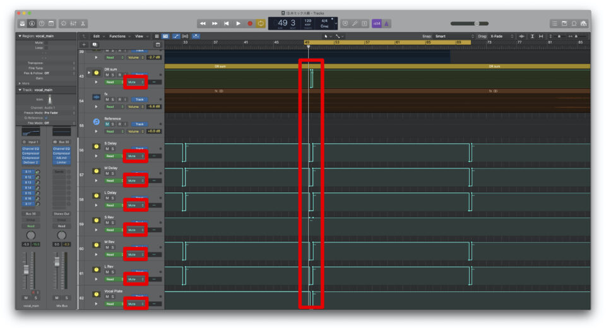Open the Mixer from the control bar
The height and width of the screenshot is (330, 606).
[x=71, y=23]
